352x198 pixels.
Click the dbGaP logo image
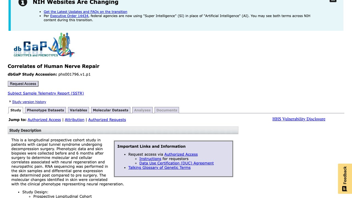click(44, 45)
